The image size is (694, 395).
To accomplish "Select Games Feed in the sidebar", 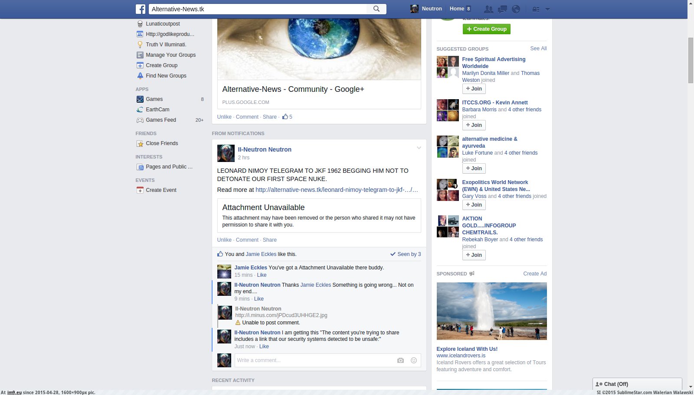I will 160,120.
